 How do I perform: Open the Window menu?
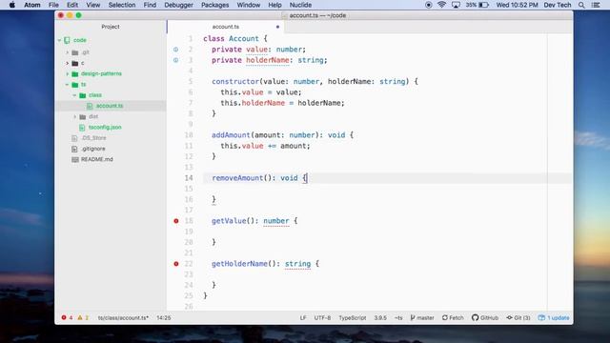tap(248, 5)
